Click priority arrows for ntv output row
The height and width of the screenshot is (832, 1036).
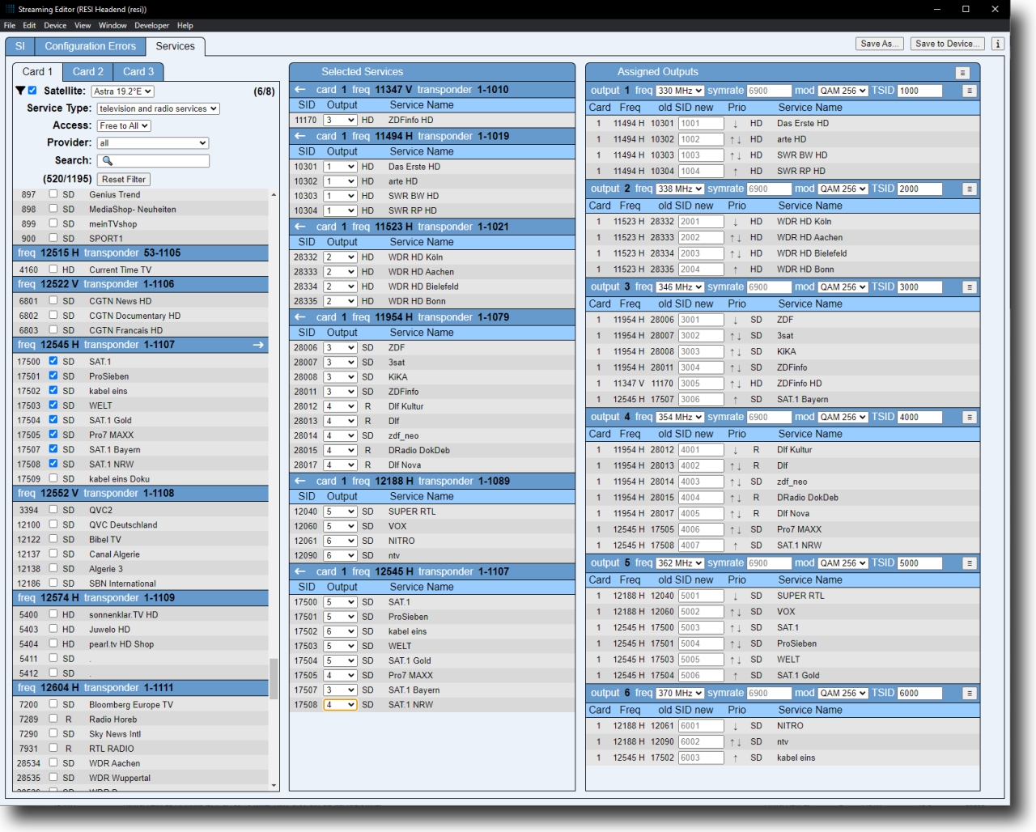(735, 742)
